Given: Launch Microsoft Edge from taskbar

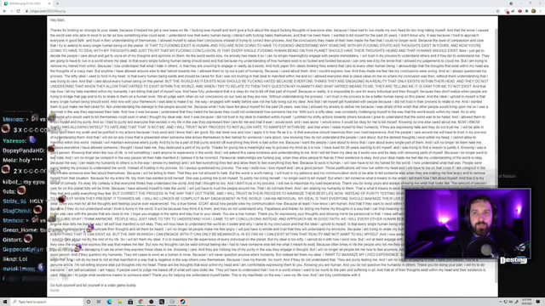Looking at the screenshot, I should (x=110, y=302).
